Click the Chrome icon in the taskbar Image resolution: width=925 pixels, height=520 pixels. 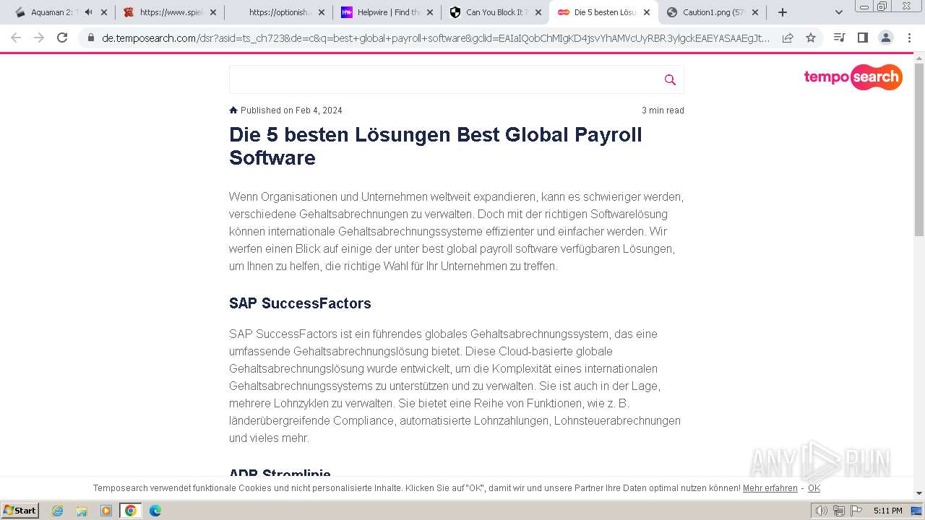click(x=131, y=511)
